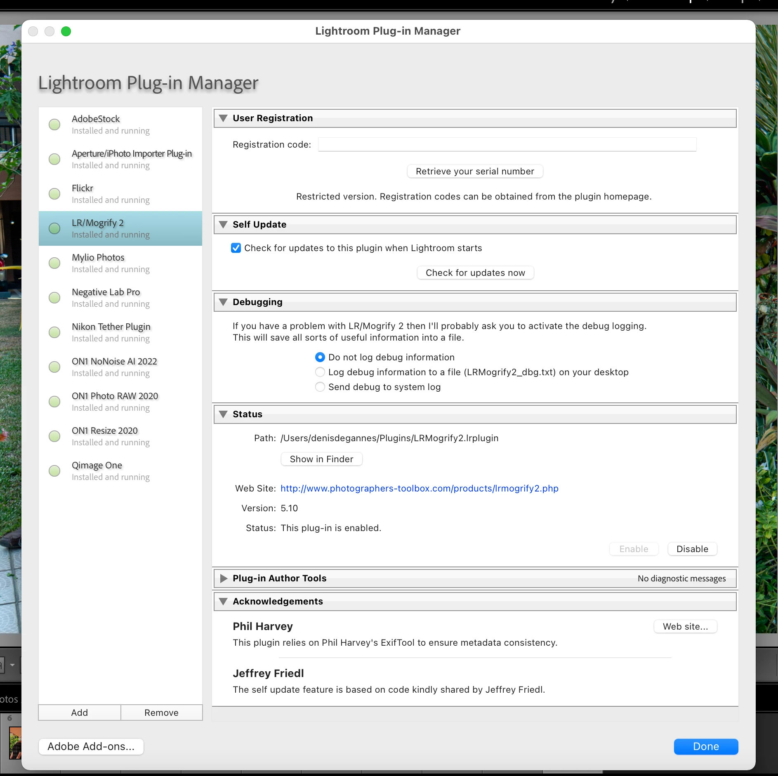Click Remove plug-in button
This screenshot has width=778, height=776.
tap(161, 713)
